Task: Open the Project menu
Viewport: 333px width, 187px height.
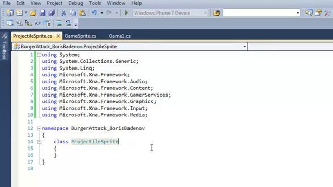Action: (55, 3)
